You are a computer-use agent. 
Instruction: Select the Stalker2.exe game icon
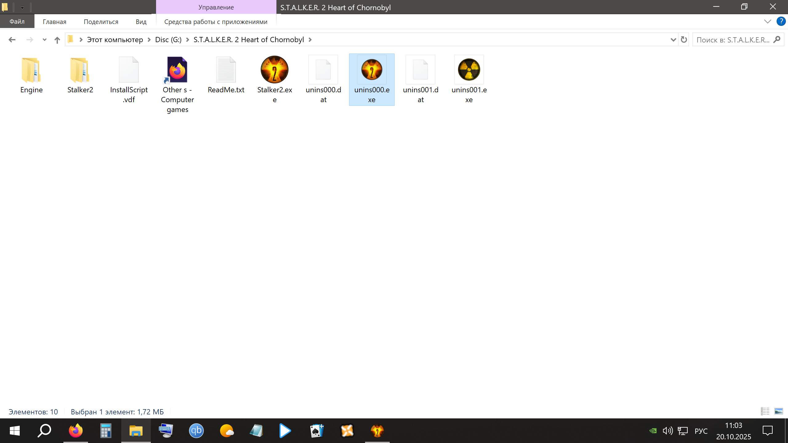(x=274, y=70)
